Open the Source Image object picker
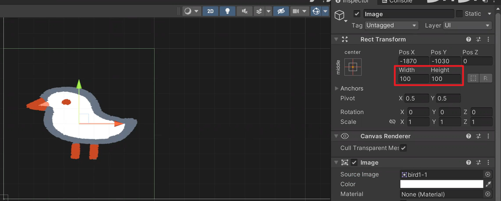 click(x=487, y=174)
